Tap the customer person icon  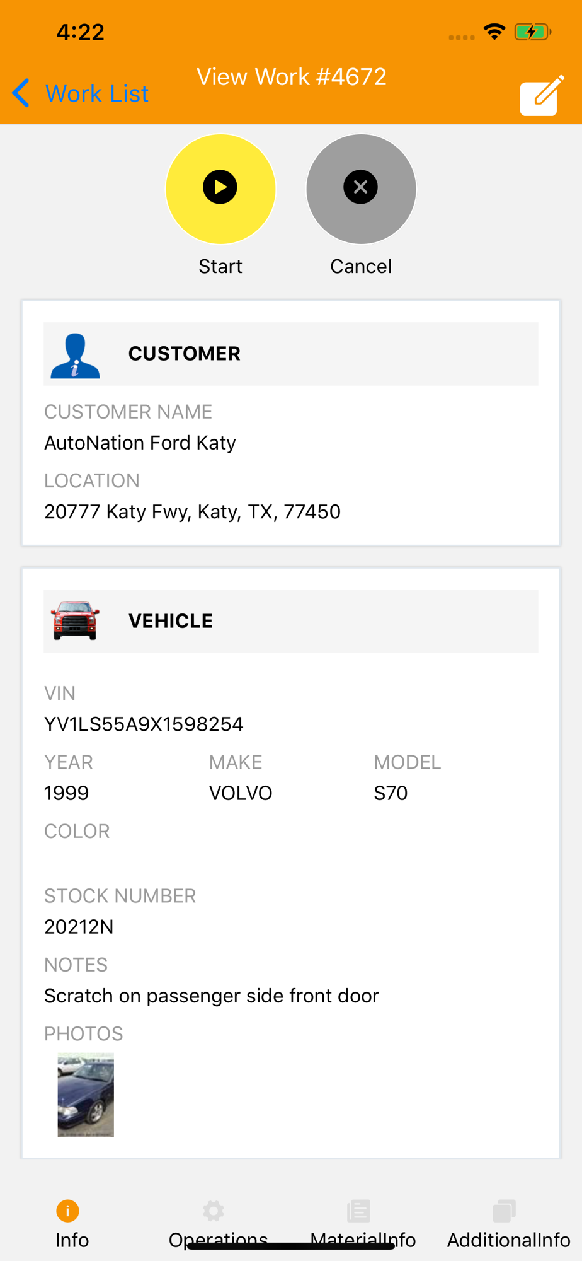point(75,355)
